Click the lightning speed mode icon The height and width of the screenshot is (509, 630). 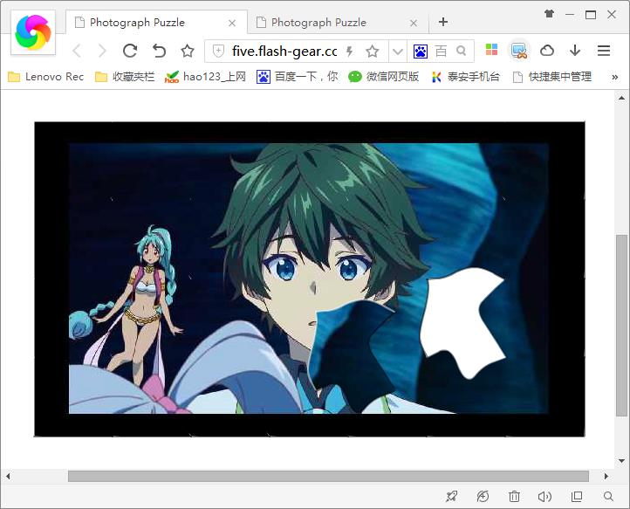point(350,51)
